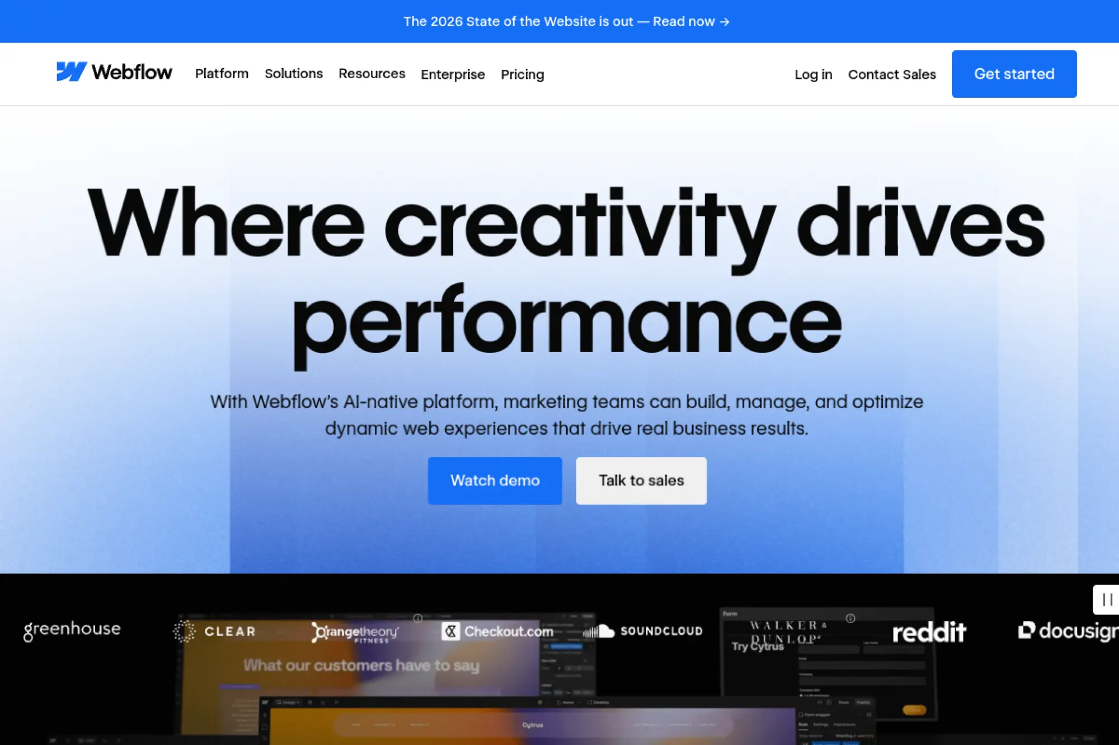Click the Greenhouse logo
The width and height of the screenshot is (1119, 745).
[72, 629]
